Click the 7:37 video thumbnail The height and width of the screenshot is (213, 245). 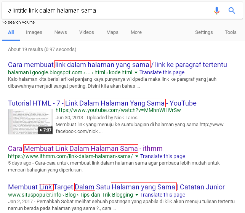[x=30, y=122]
